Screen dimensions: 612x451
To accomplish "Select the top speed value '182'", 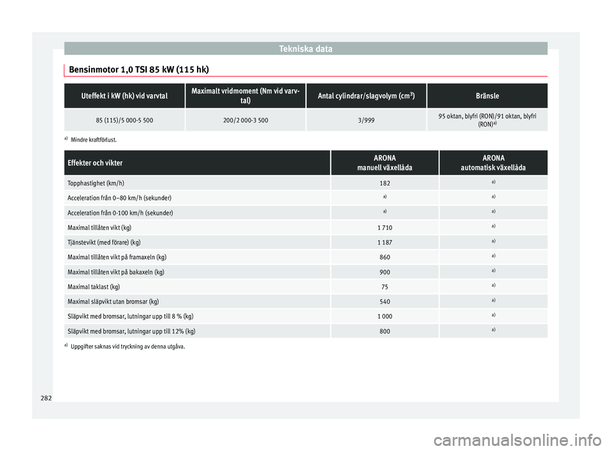I will tap(385, 183).
